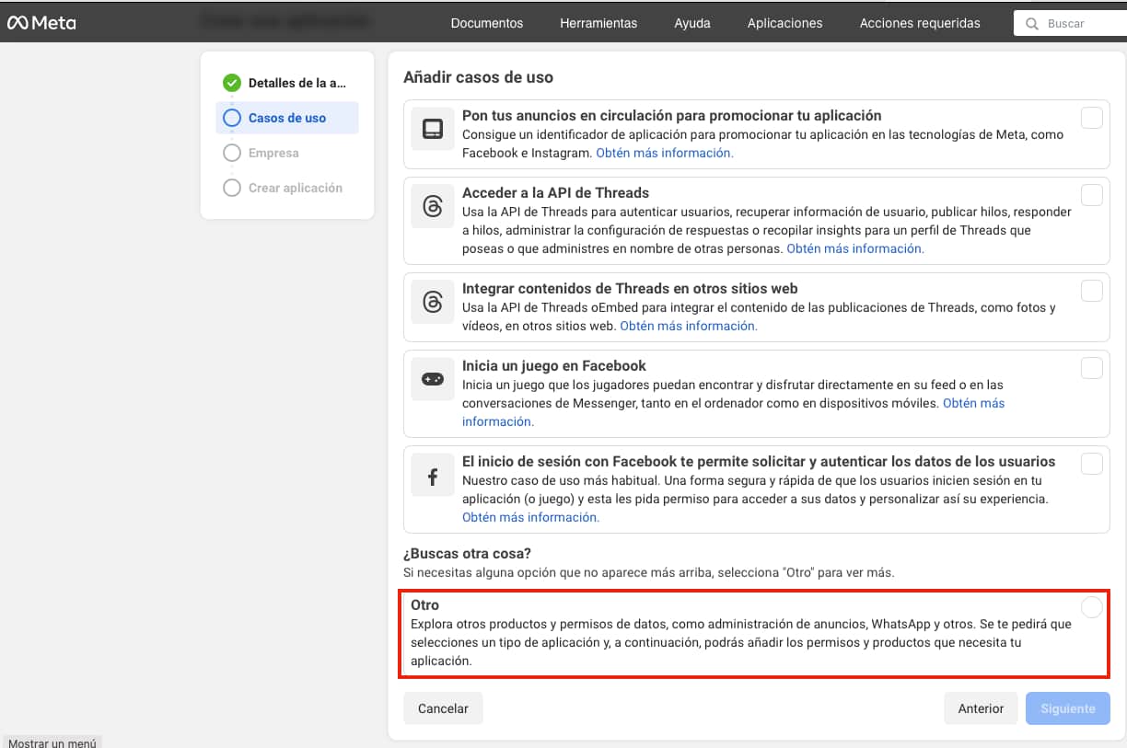Click the Anterior button
The width and height of the screenshot is (1127, 748).
click(981, 708)
